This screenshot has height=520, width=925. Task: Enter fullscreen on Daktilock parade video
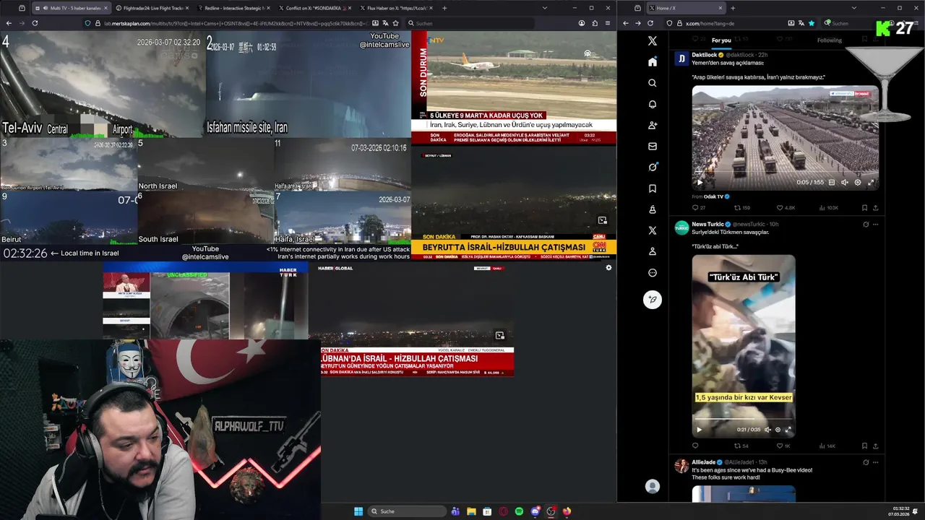click(x=871, y=183)
